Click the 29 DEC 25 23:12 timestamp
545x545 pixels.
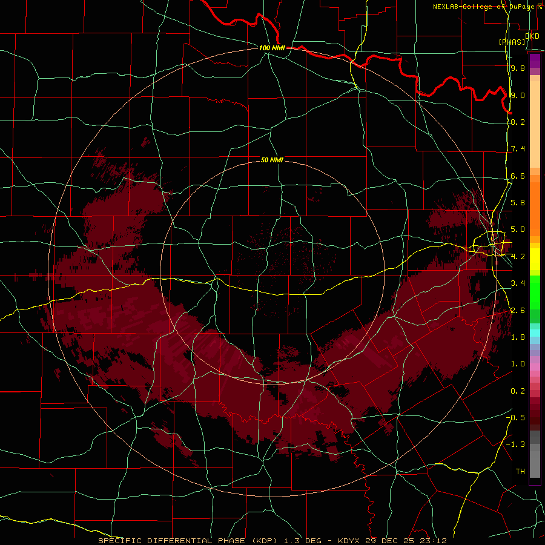[x=406, y=541]
